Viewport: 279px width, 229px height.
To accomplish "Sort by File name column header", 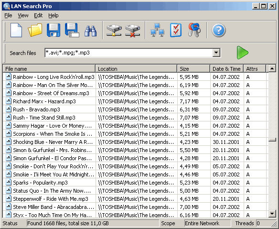I will [x=49, y=69].
